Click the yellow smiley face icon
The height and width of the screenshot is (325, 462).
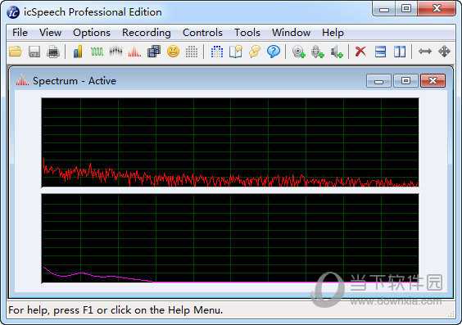173,52
